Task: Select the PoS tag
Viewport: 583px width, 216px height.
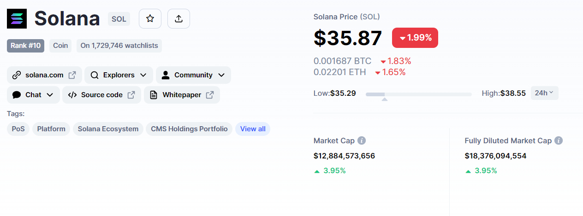Action: click(x=18, y=129)
